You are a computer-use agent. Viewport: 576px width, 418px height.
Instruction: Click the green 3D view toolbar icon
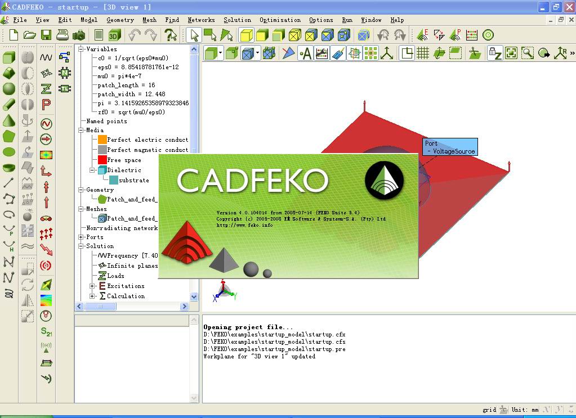tap(115, 35)
